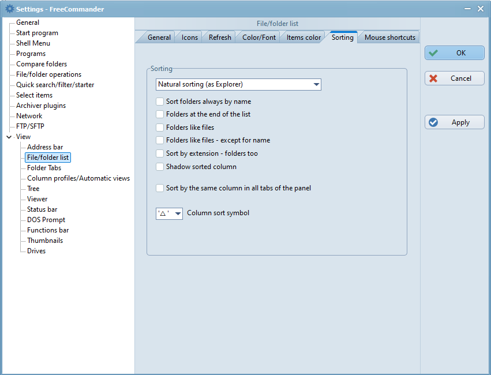Screen dimensions: 491x375
Task: Close the Settings dialog window
Action: (481, 9)
